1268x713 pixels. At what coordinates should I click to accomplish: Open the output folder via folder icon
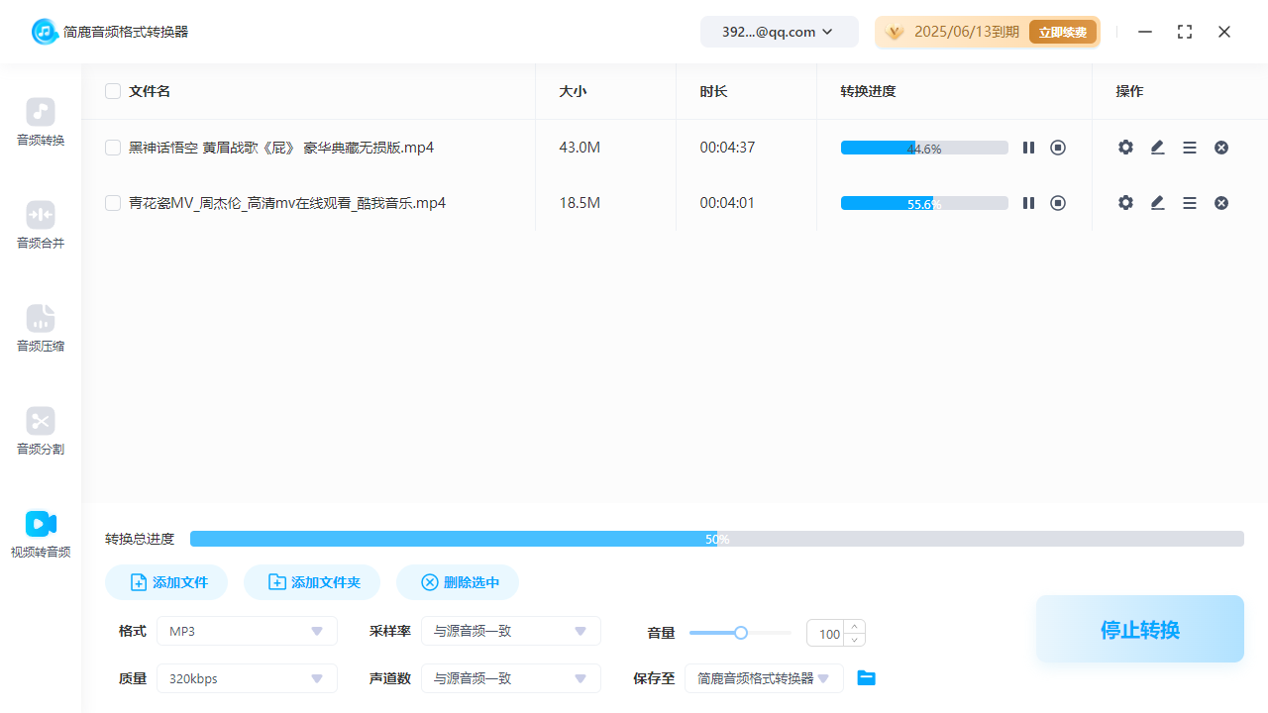coord(866,677)
